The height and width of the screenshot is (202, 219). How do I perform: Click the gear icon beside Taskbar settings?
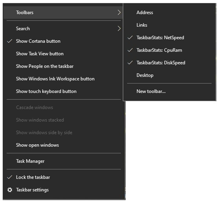[x=10, y=190]
